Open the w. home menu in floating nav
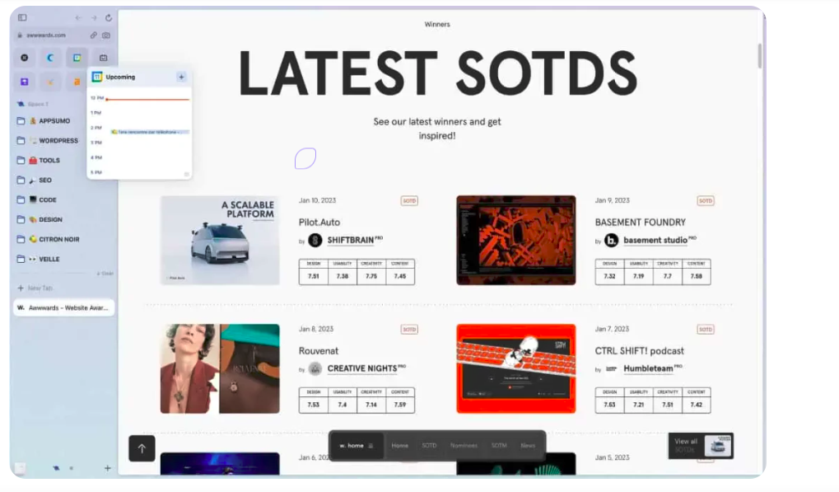The image size is (839, 492). [357, 446]
